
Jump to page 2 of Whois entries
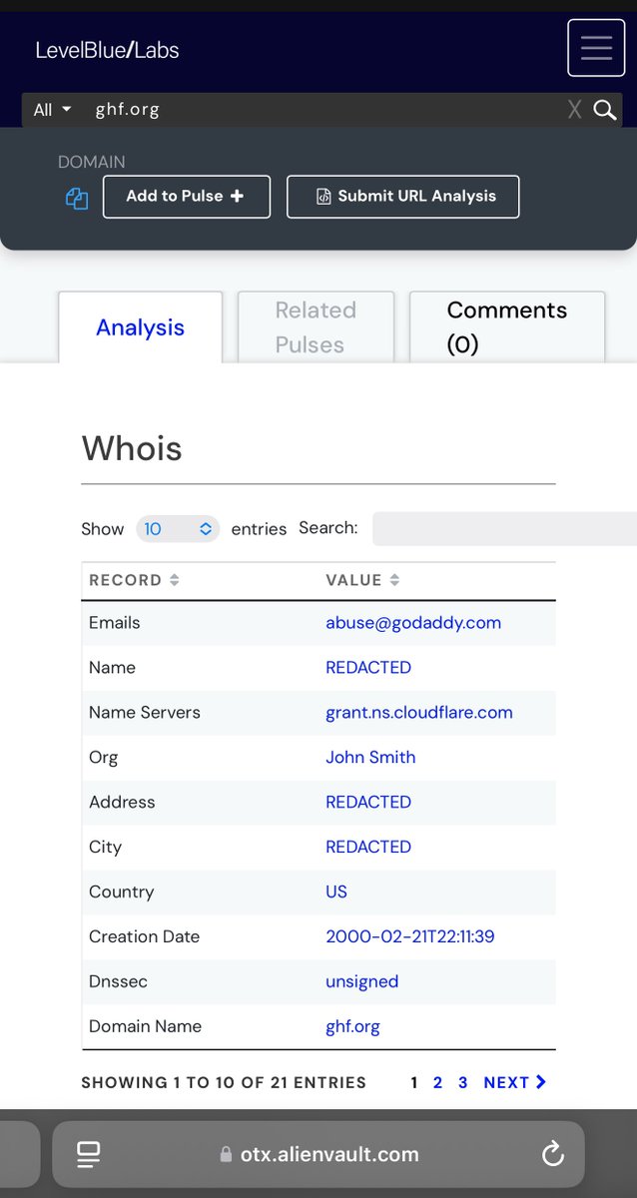tap(437, 1082)
